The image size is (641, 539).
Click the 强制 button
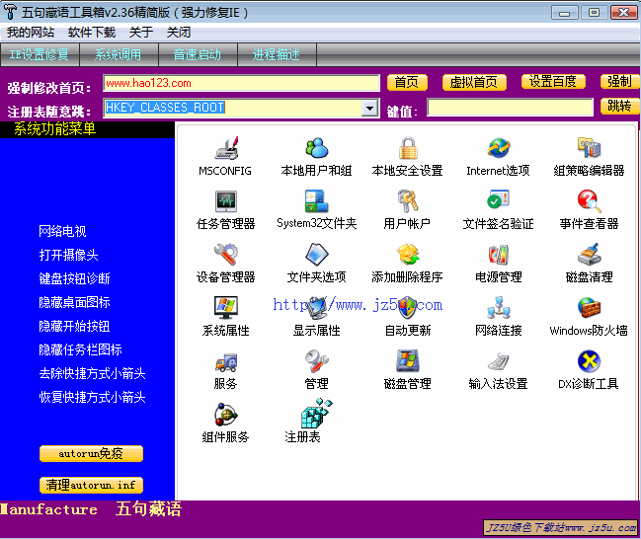(620, 82)
